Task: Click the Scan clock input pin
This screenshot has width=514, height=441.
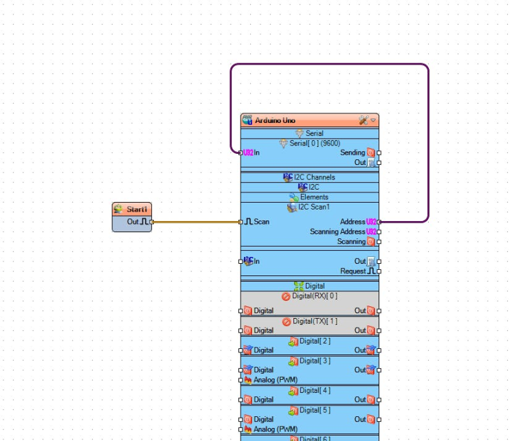Action: pyautogui.click(x=241, y=222)
